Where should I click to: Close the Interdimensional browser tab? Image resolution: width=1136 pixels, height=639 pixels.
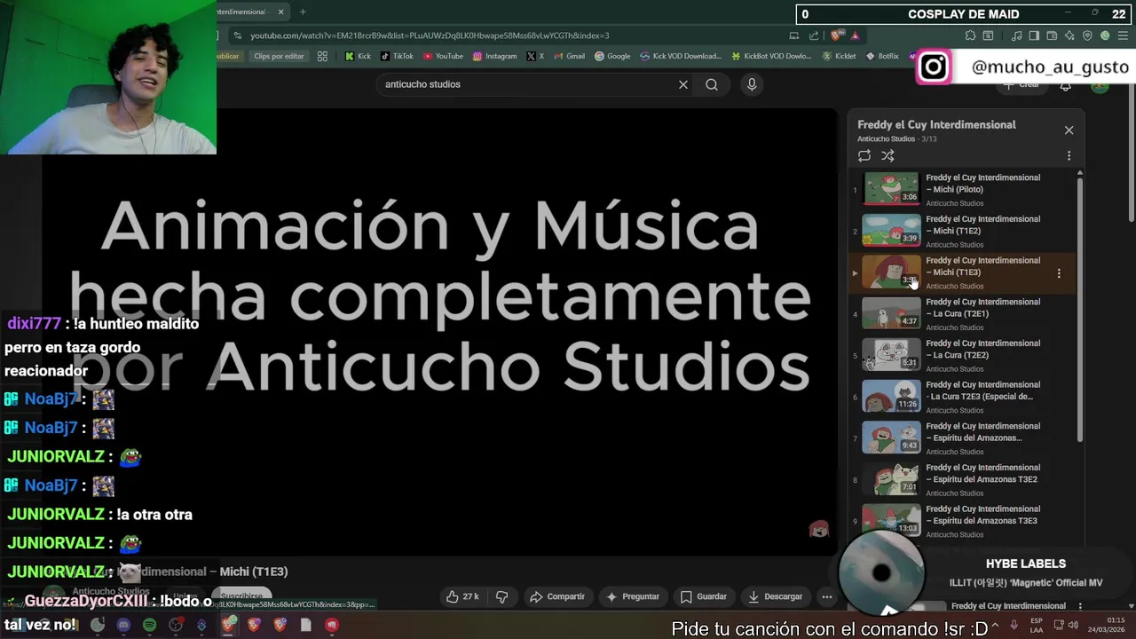click(280, 12)
